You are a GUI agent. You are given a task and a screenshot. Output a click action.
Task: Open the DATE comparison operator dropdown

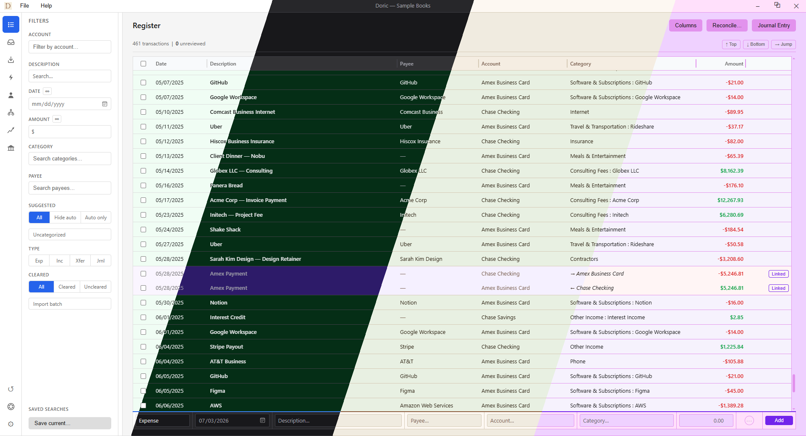[47, 91]
